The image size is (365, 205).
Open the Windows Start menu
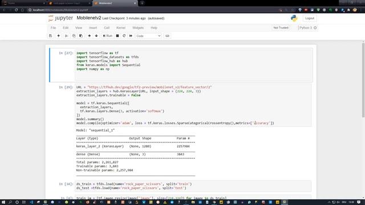3,202
